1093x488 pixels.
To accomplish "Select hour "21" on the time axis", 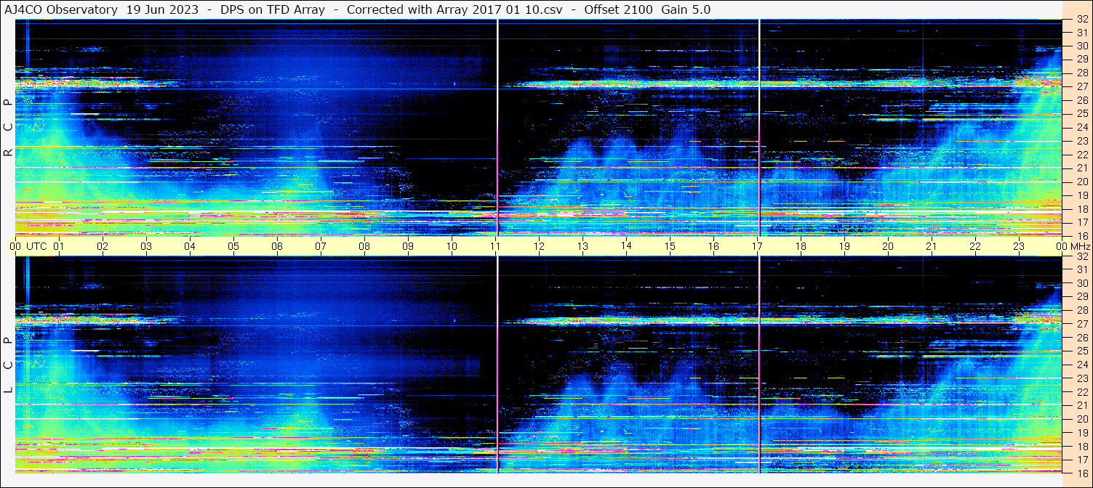I will [x=932, y=246].
